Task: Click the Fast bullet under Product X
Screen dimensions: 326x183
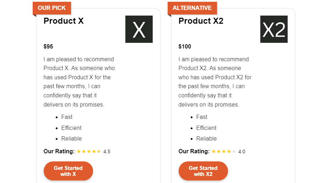Action: 67,117
